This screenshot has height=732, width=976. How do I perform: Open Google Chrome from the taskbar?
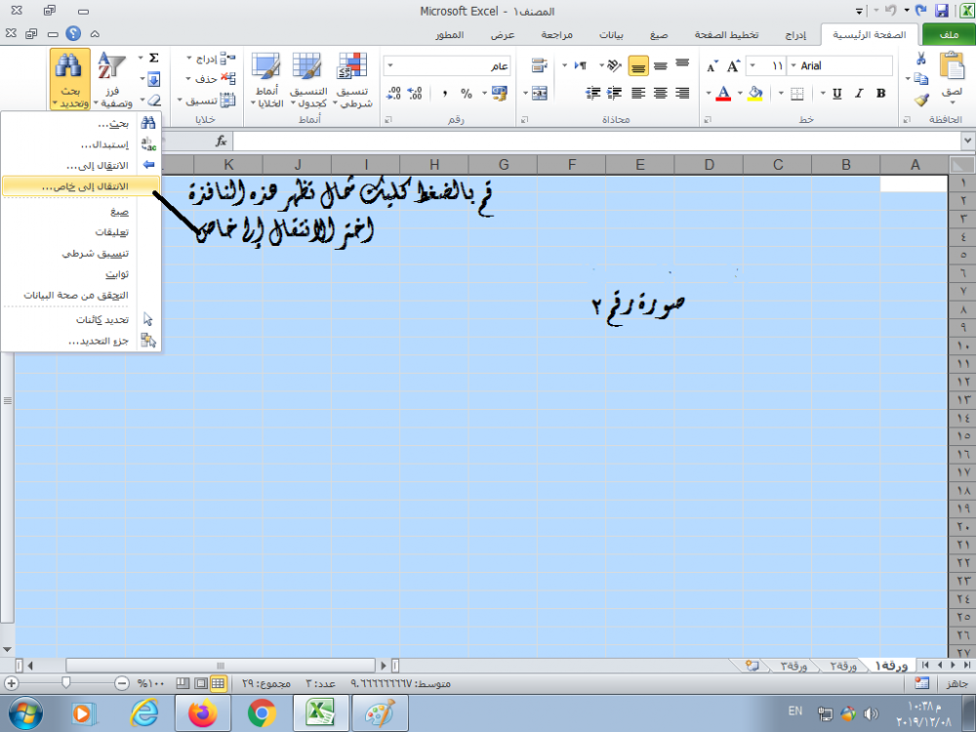pos(262,713)
